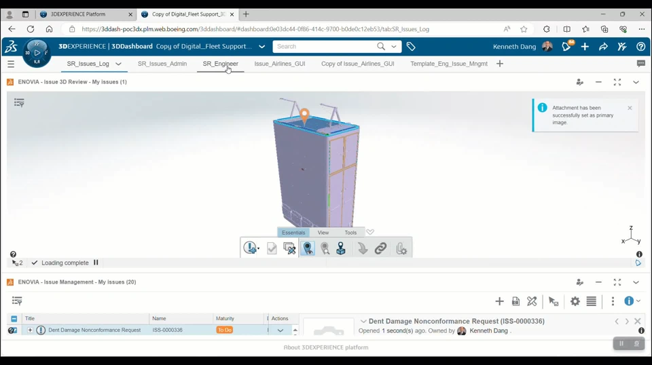Click the new issue icon in Essentials toolbar
The image size is (652, 365).
click(251, 248)
